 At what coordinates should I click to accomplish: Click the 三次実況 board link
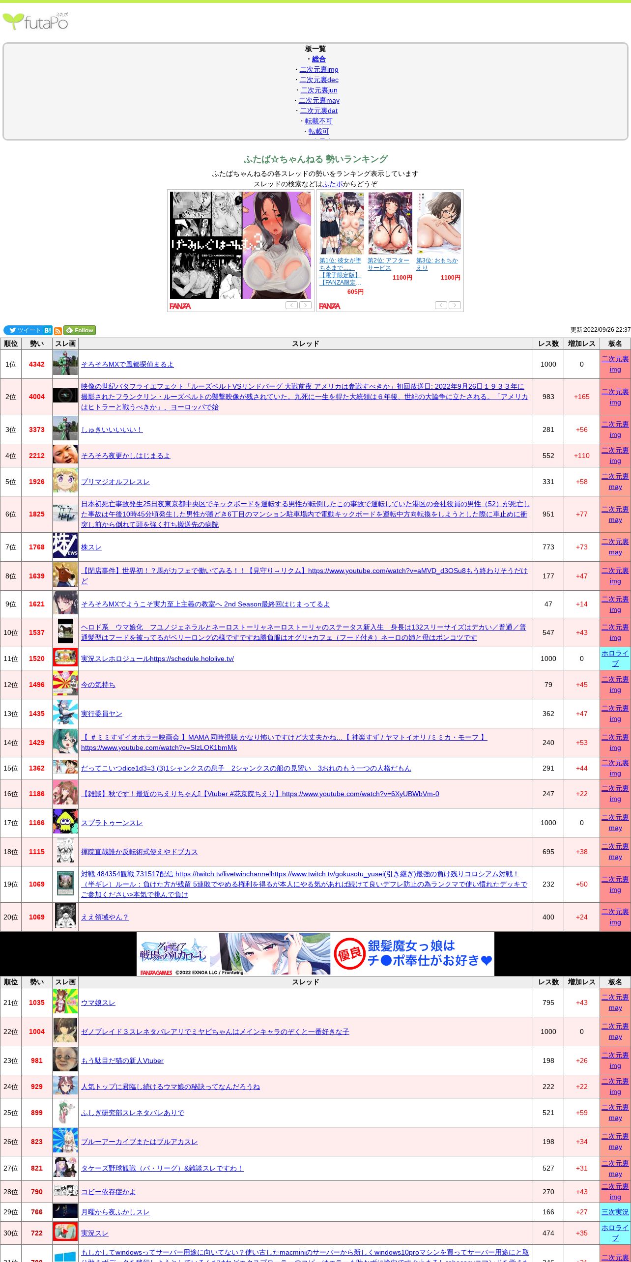(x=615, y=1212)
